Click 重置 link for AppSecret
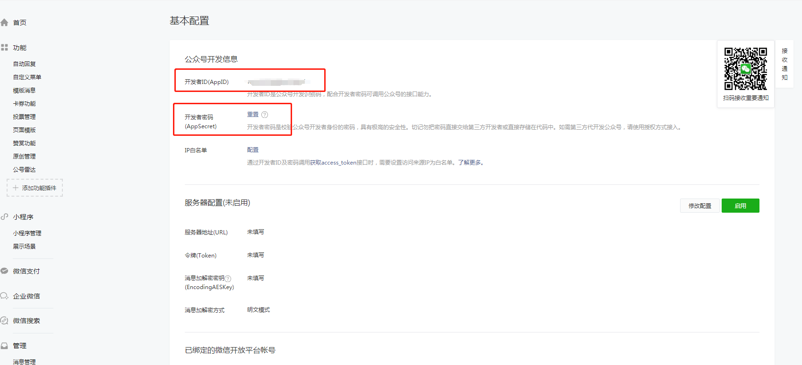The width and height of the screenshot is (802, 365). pyautogui.click(x=253, y=115)
